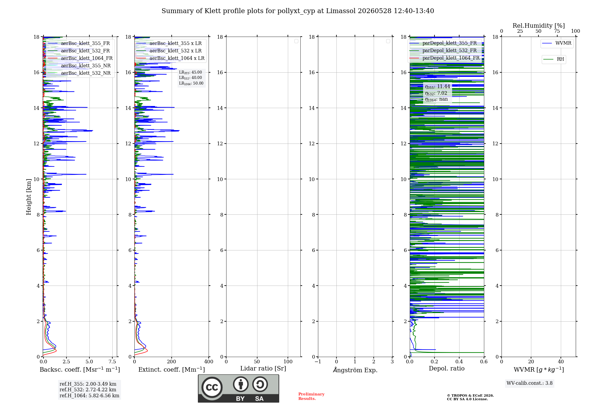Click the plot title mentioning Limassol
Screen dimensions: 596x405
click(298, 11)
